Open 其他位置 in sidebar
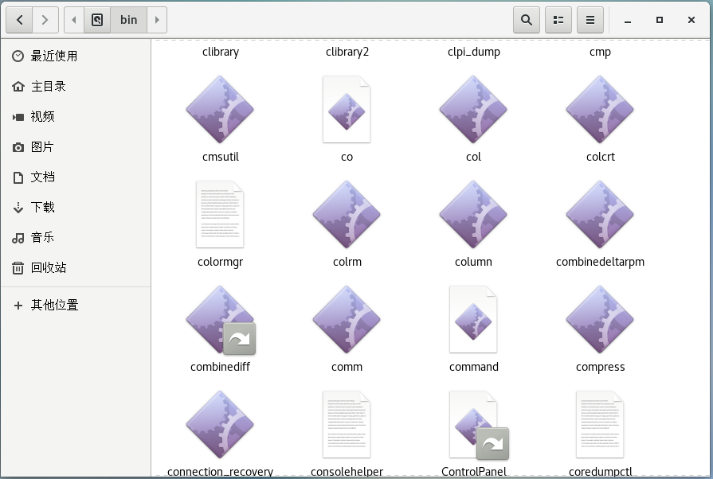 [76, 305]
